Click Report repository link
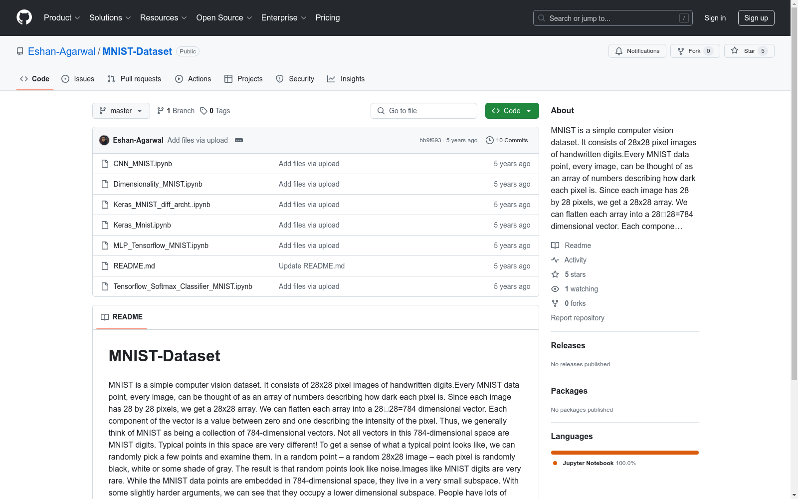This screenshot has height=499, width=798. tap(578, 318)
